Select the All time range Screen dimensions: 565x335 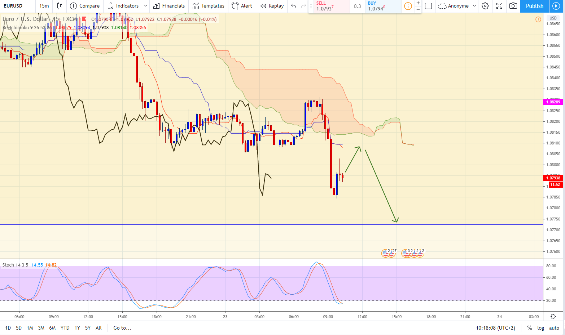click(x=98, y=328)
